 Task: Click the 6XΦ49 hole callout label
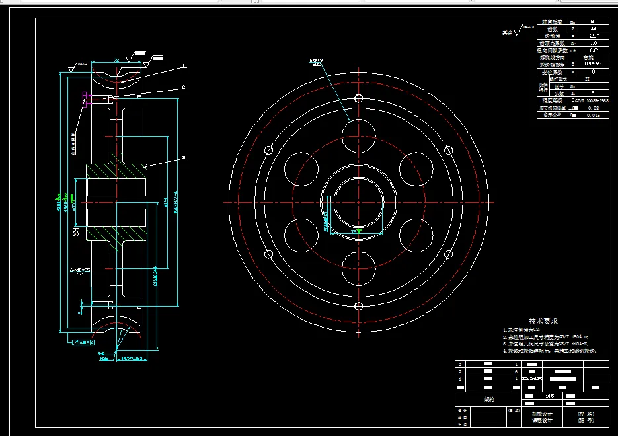tap(316, 61)
